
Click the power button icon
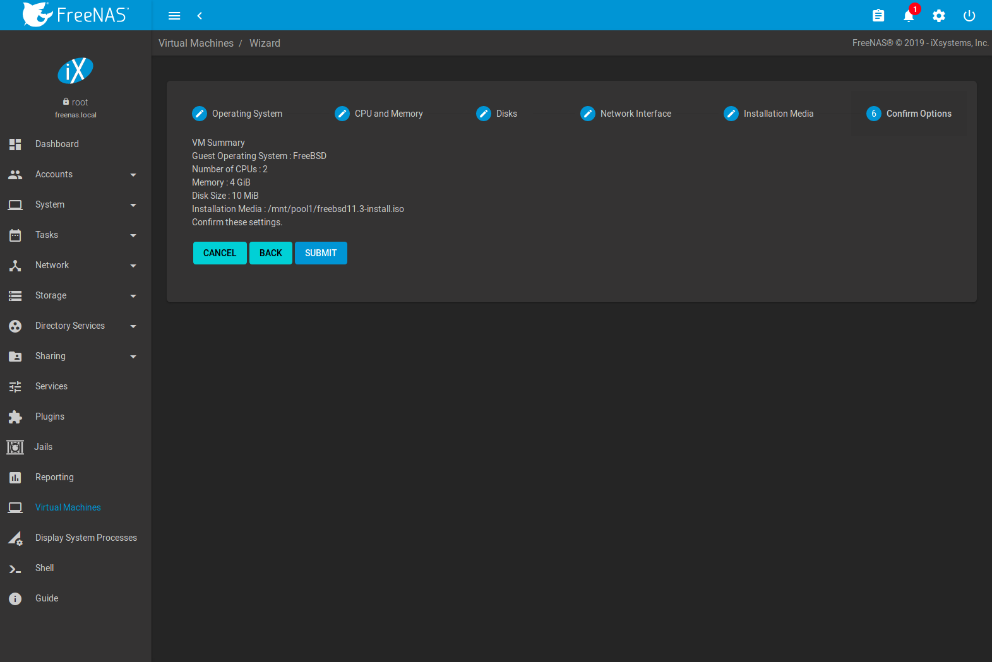[969, 16]
